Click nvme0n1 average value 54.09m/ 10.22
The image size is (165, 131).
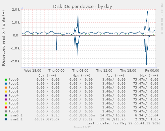coord(113,115)
